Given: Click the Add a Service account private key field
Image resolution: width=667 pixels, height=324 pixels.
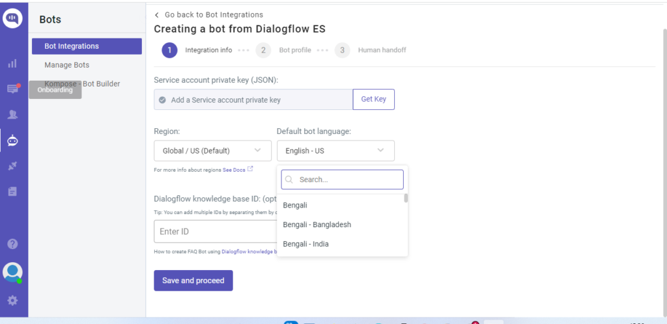Looking at the screenshot, I should (253, 100).
